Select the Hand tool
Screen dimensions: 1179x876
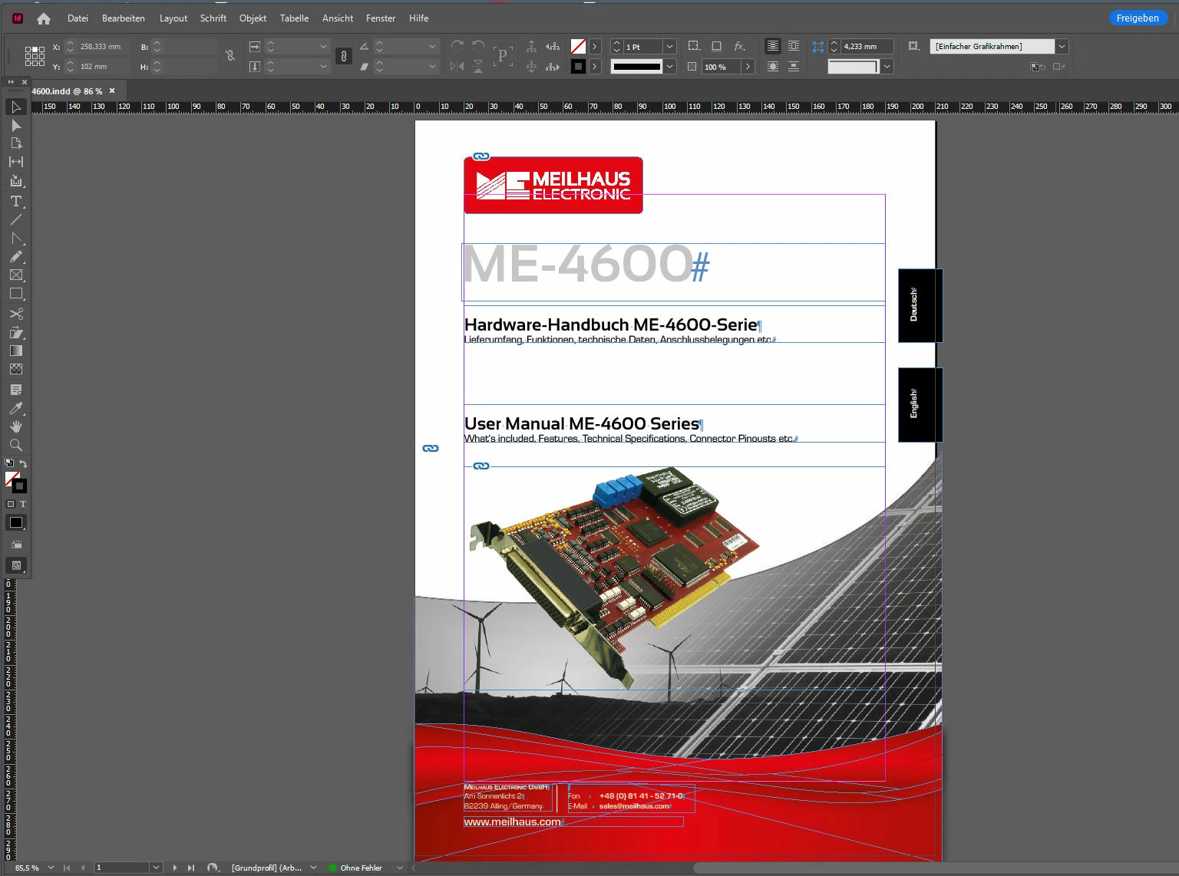(x=15, y=426)
